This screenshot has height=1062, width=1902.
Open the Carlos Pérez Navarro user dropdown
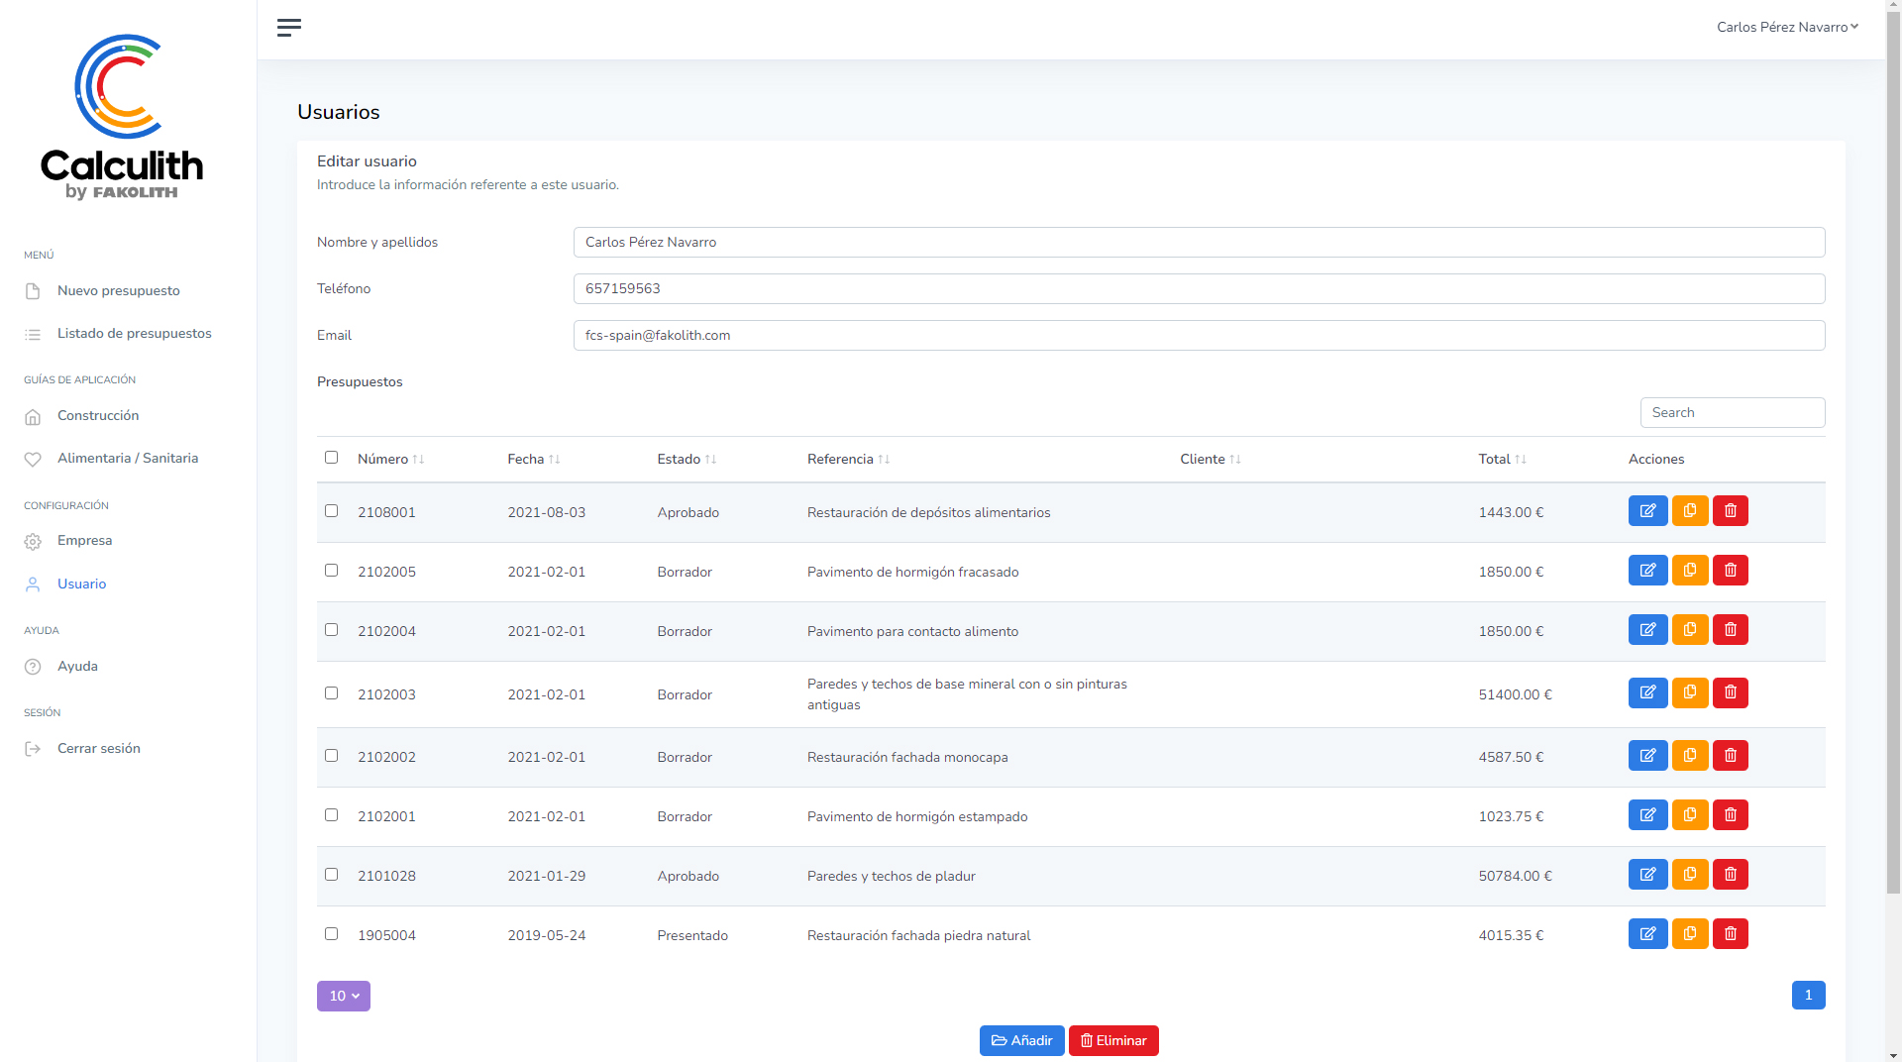coord(1786,28)
